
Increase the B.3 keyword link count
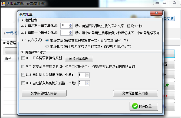87,74
